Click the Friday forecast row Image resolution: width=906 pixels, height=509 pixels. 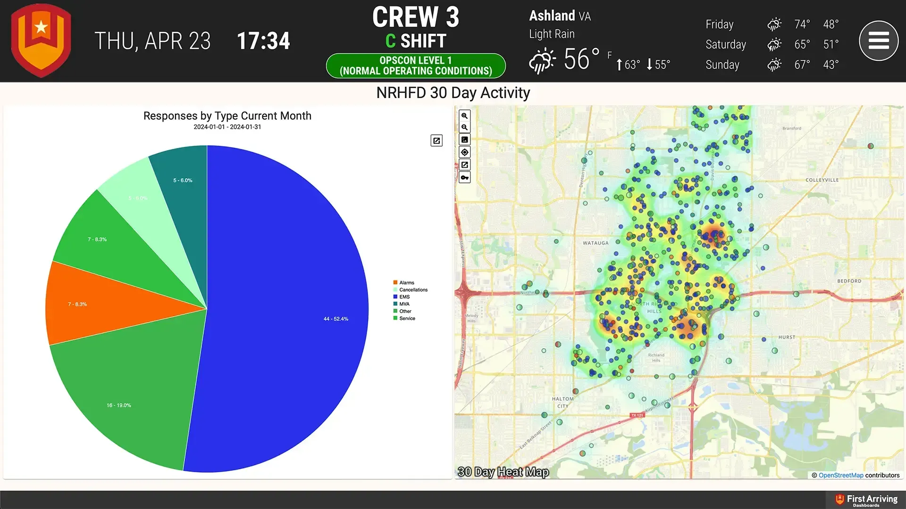pyautogui.click(x=772, y=24)
